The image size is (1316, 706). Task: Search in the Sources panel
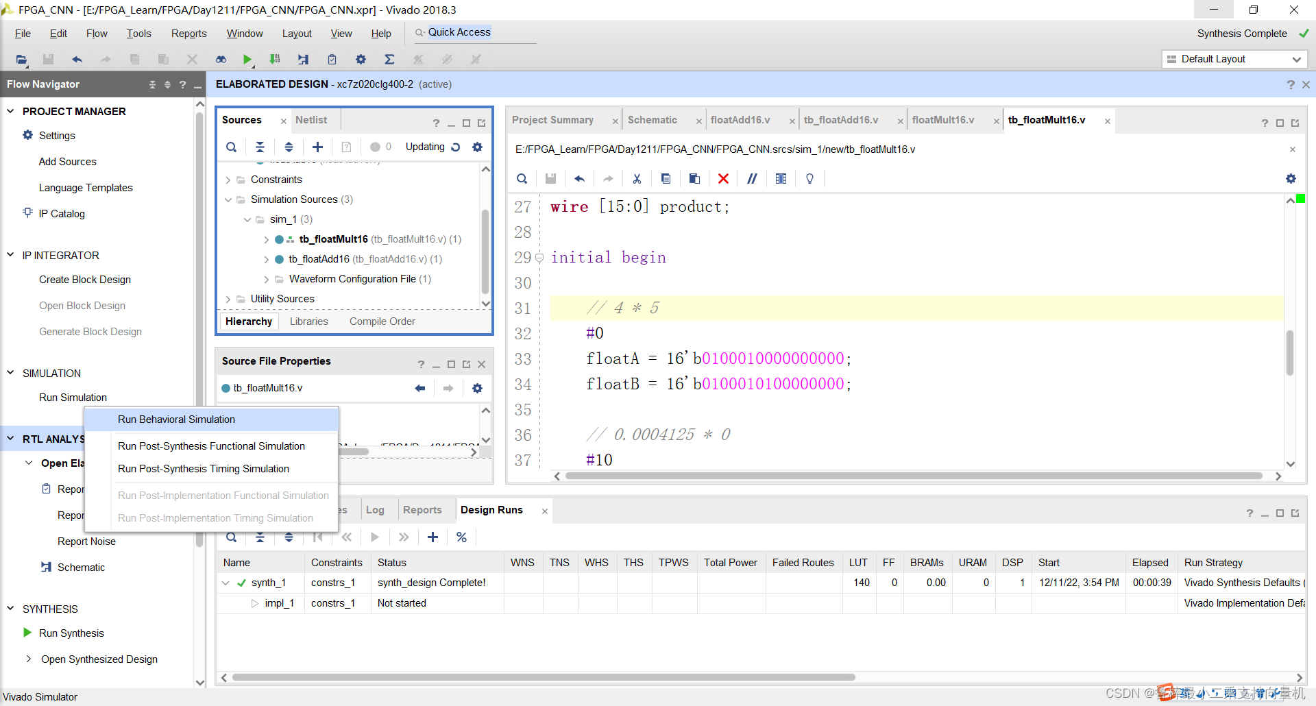pos(232,147)
